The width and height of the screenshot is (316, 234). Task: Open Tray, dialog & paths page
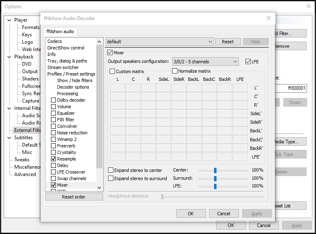pyautogui.click(x=67, y=61)
